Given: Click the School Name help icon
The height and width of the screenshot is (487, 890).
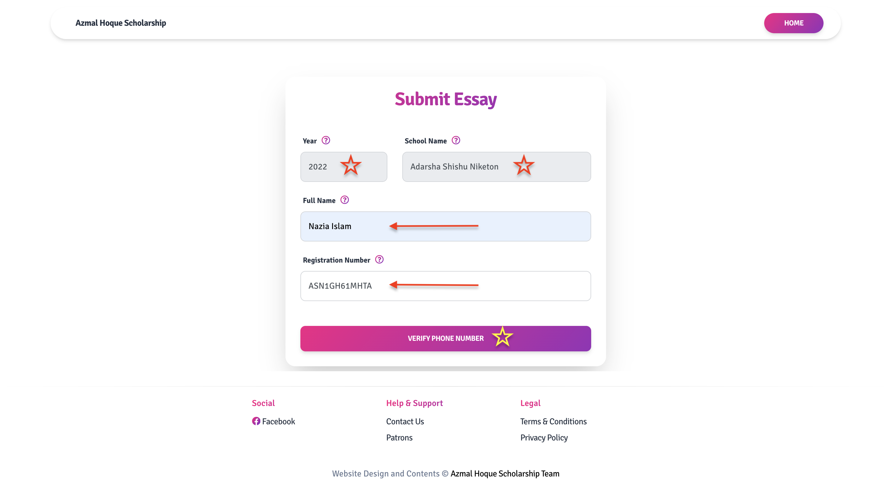Looking at the screenshot, I should (x=456, y=141).
